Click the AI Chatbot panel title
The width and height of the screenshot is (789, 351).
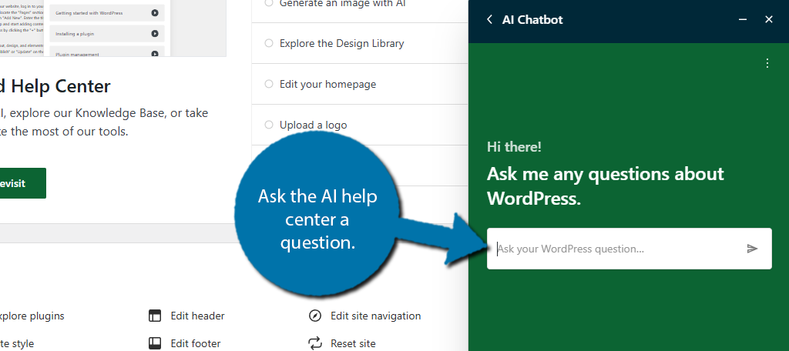532,19
